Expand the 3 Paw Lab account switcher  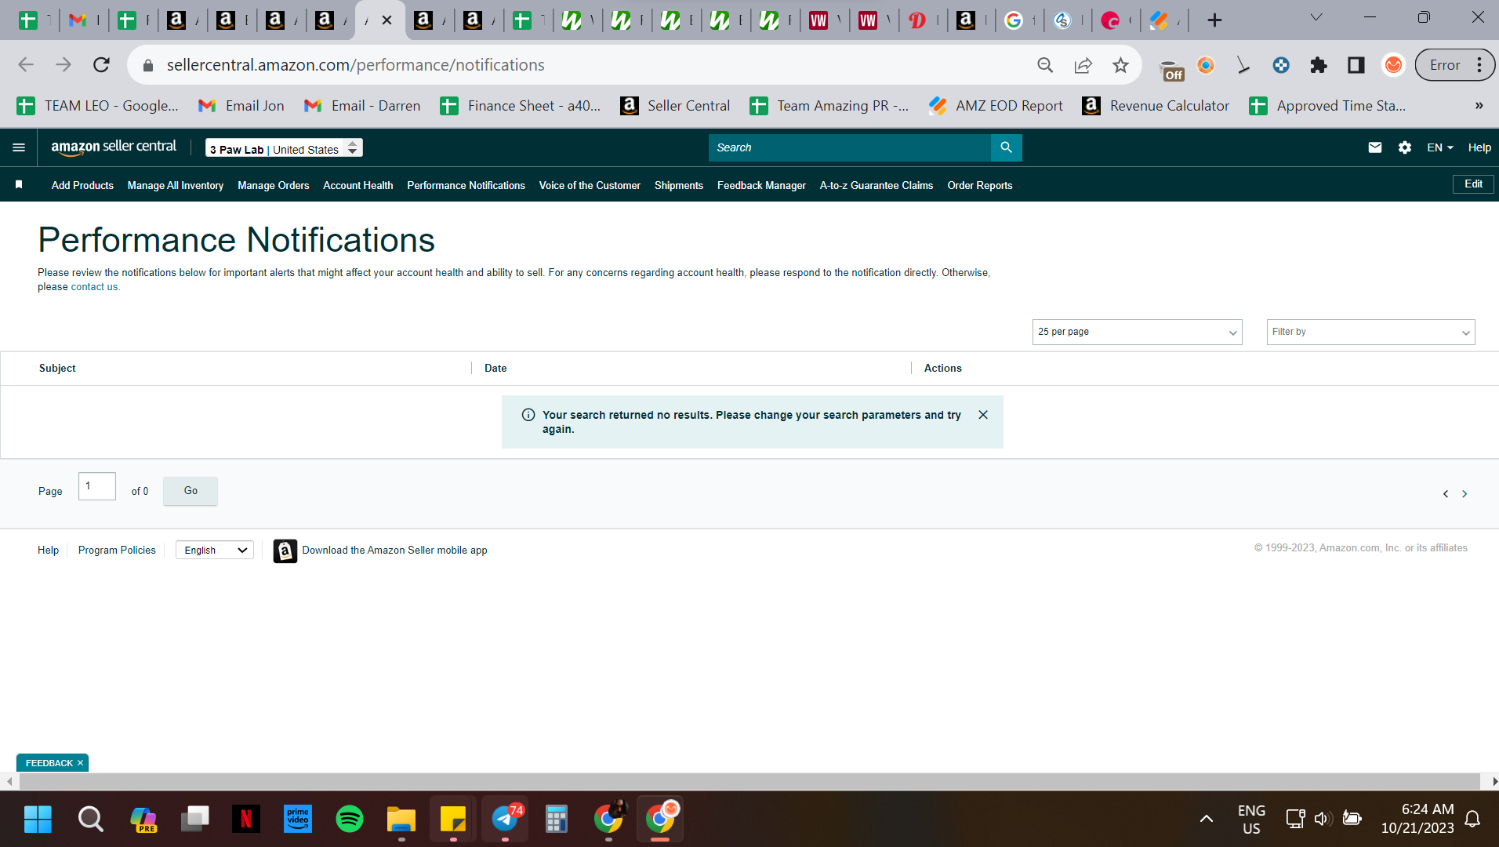284,147
